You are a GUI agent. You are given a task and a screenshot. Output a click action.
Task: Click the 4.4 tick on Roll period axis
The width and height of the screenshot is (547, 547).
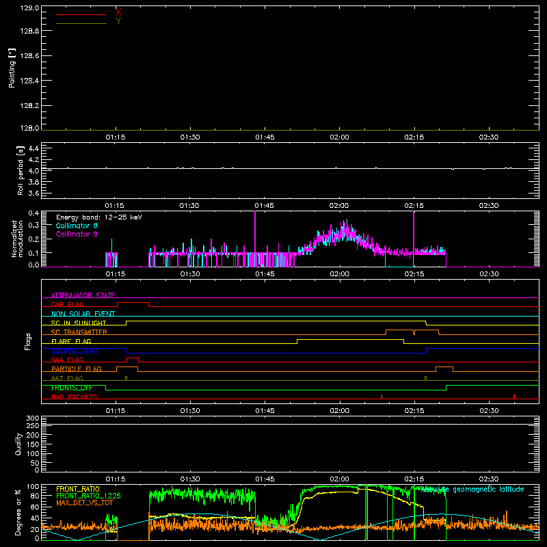point(34,148)
